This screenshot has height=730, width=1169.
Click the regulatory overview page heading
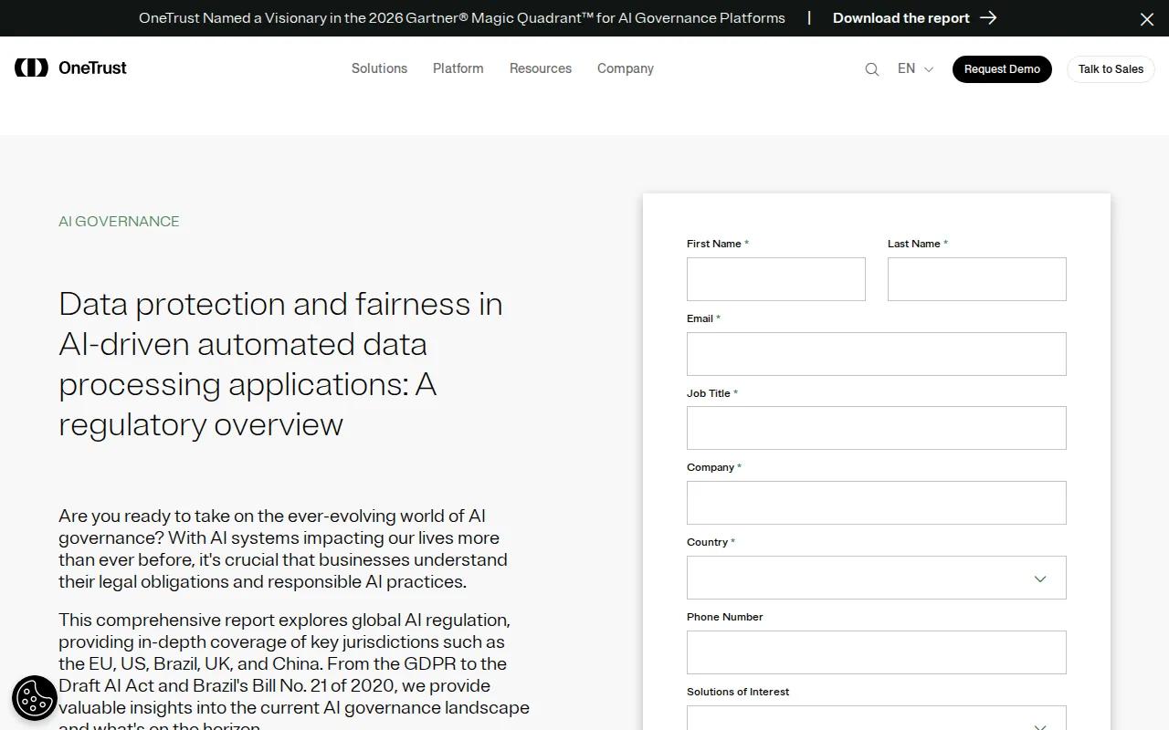click(x=280, y=364)
